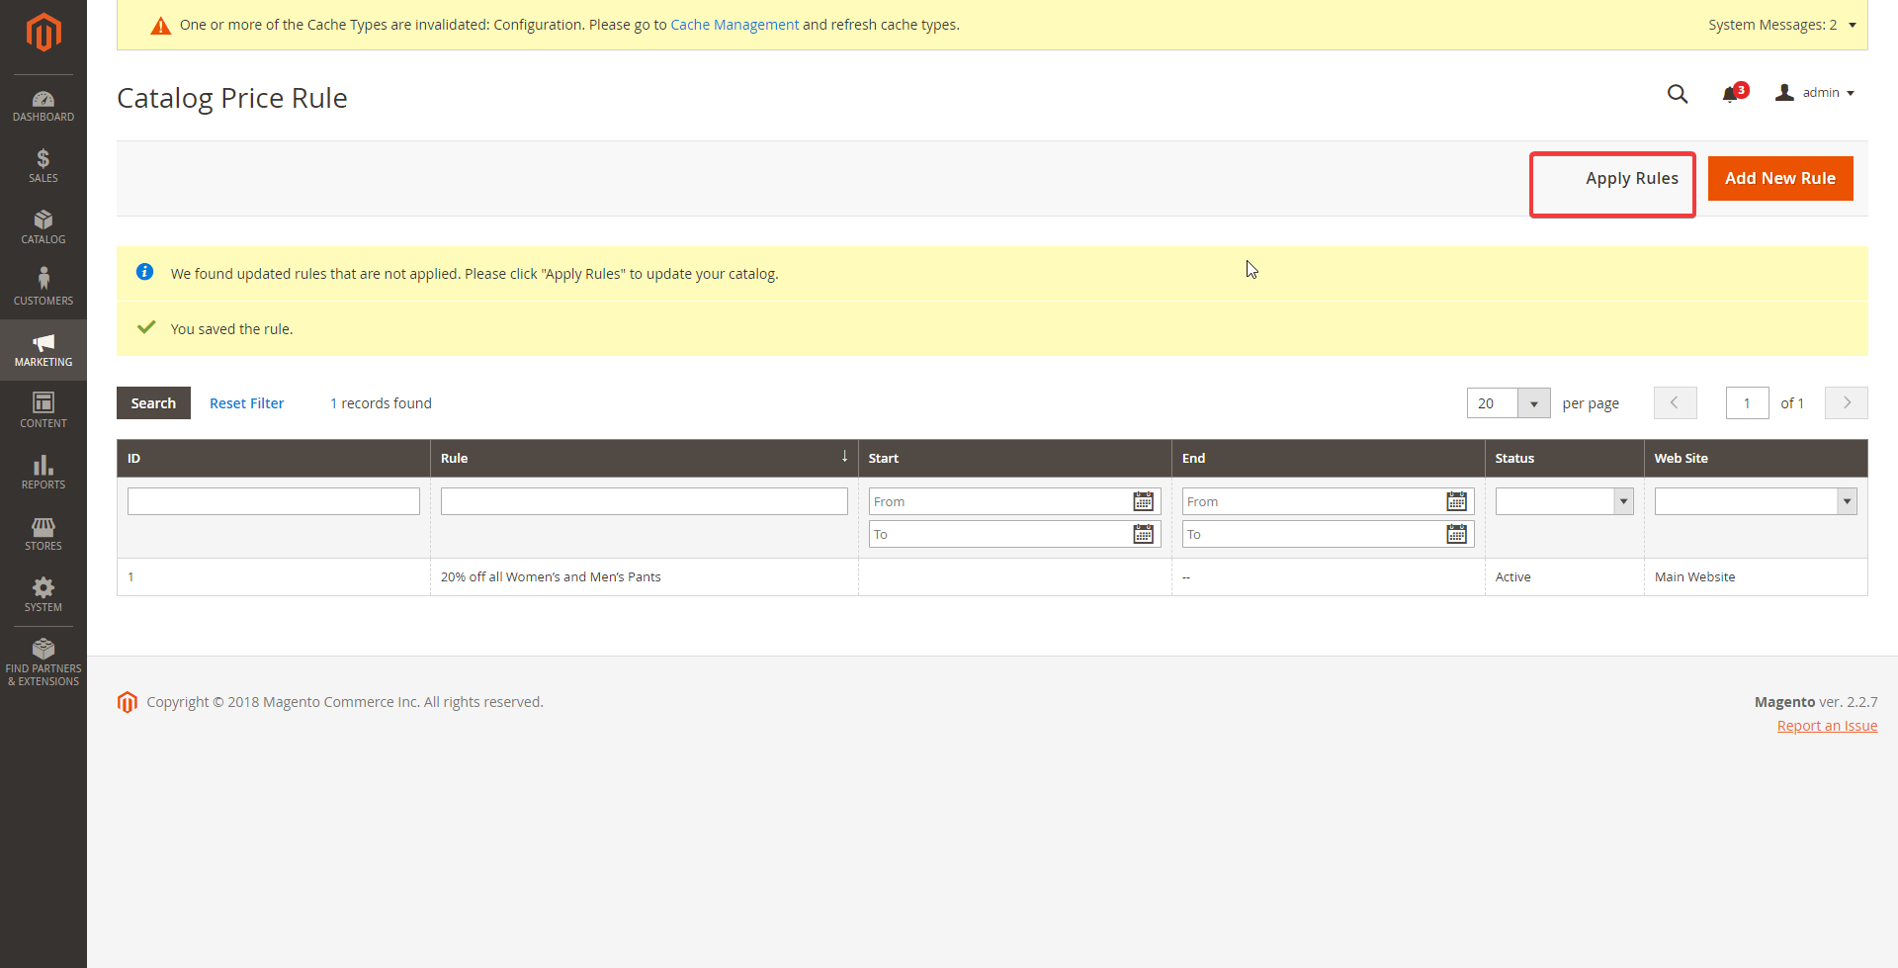Follow the Cache Management link
1898x968 pixels.
click(x=734, y=25)
